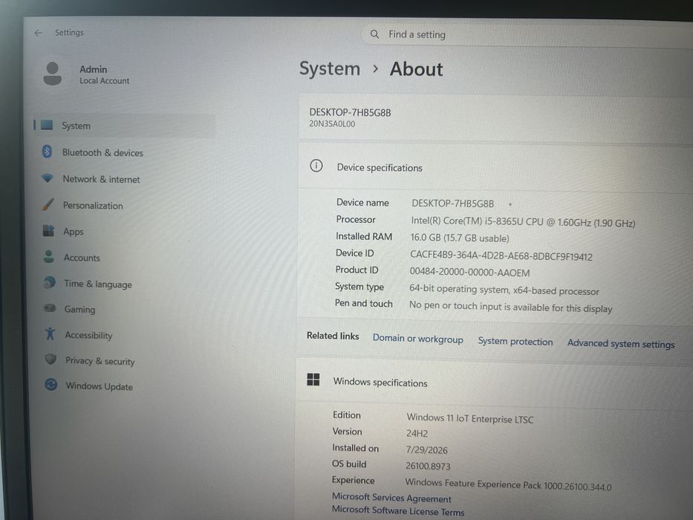The image size is (693, 520).
Task: Click the info icon beside Device specifications
Action: click(316, 166)
